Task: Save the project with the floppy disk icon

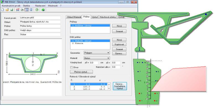Action: click(x=12, y=10)
